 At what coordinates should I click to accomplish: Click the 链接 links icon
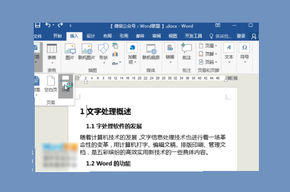pyautogui.click(x=170, y=53)
